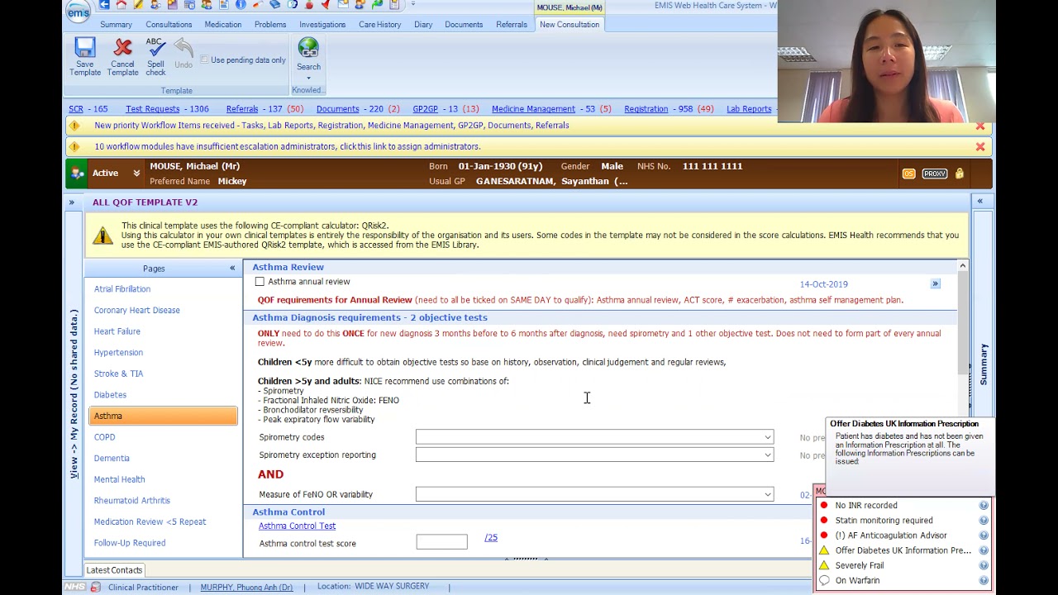
Task: Click the envelope icon in quick toolbar
Action: click(x=343, y=5)
